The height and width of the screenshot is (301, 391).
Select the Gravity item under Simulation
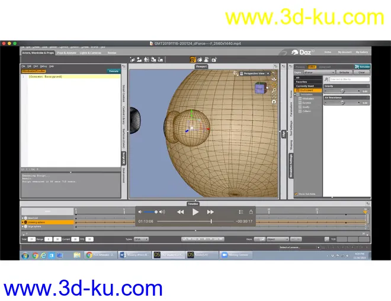[x=306, y=106]
